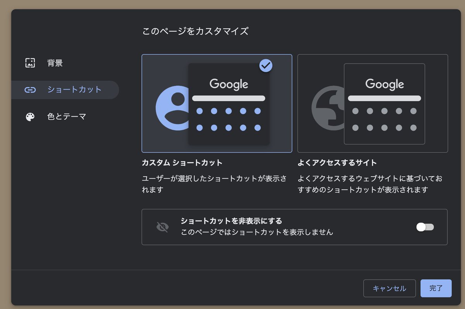Click the よくアクセスするサイト heading text
This screenshot has height=309, width=465.
[x=337, y=163]
